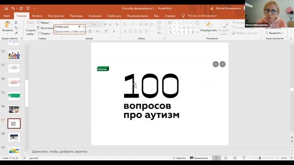
Task: Open the quick access toolbar customize arrow
Action: [34, 8]
